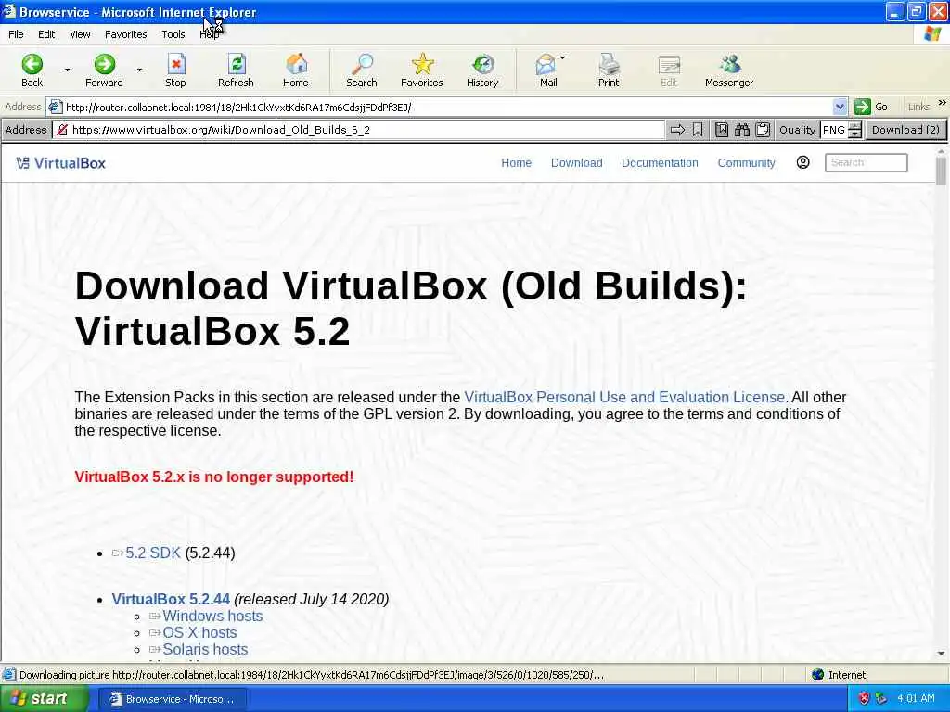950x712 pixels.
Task: Open the Favorites star icon
Action: click(x=422, y=64)
